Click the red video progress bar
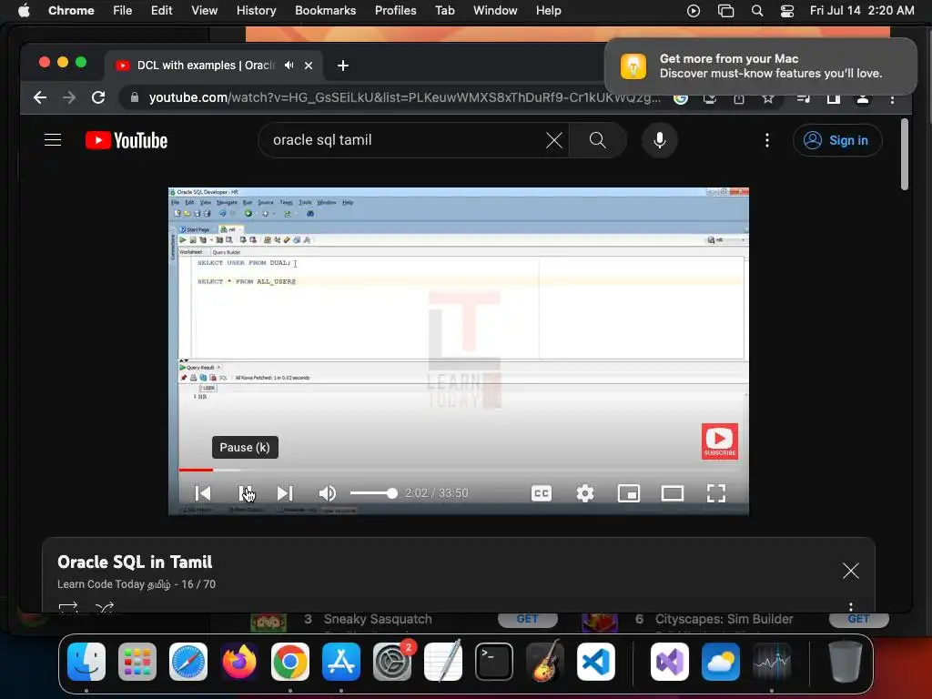Image resolution: width=932 pixels, height=699 pixels. tap(196, 470)
